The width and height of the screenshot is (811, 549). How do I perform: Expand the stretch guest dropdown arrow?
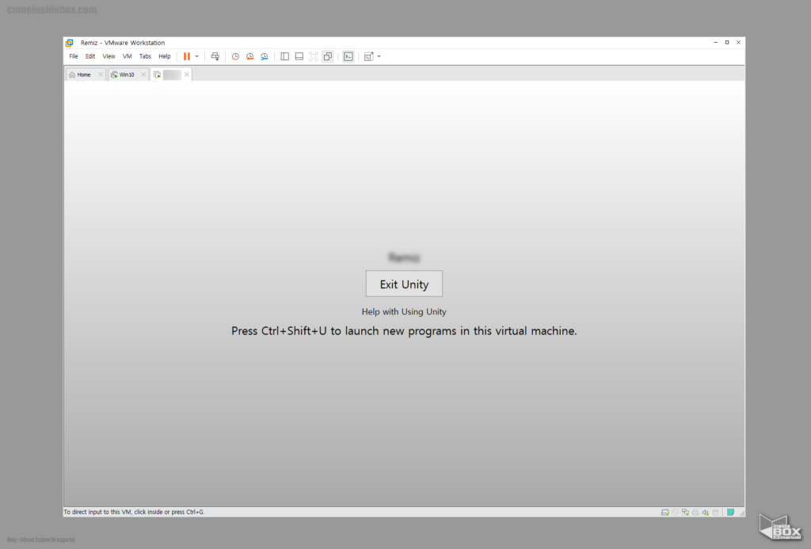379,56
